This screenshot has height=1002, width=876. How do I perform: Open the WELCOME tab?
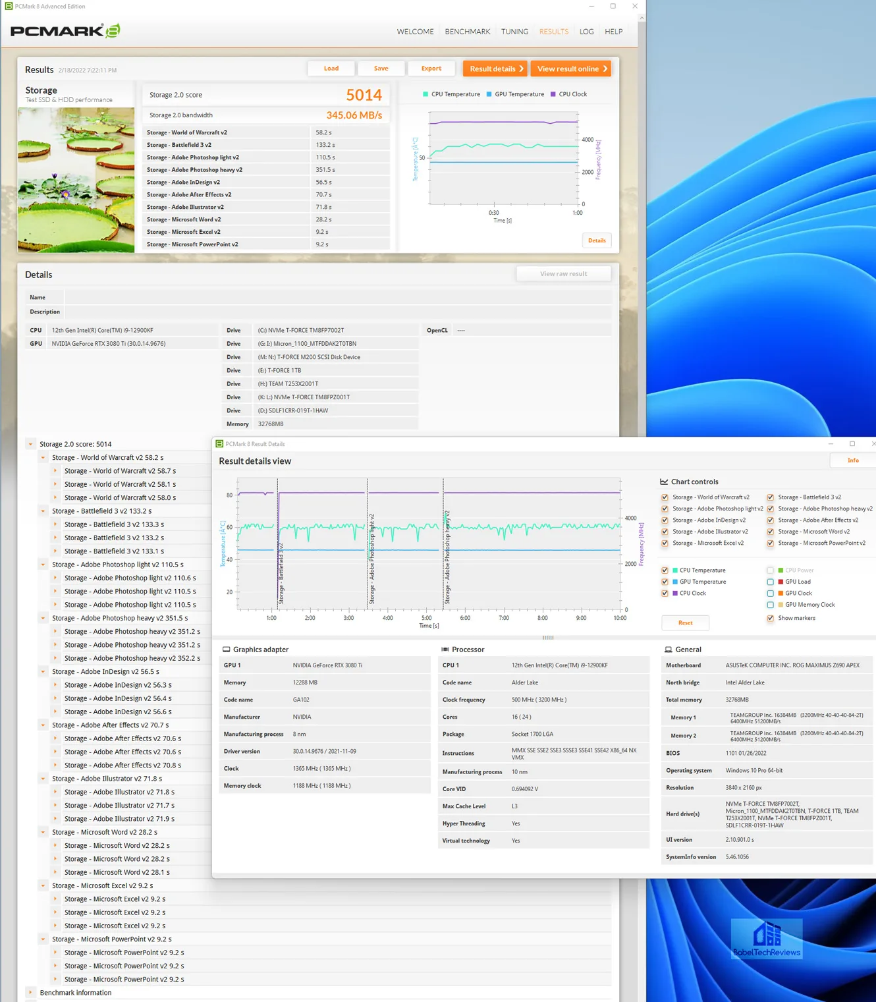[x=415, y=32]
